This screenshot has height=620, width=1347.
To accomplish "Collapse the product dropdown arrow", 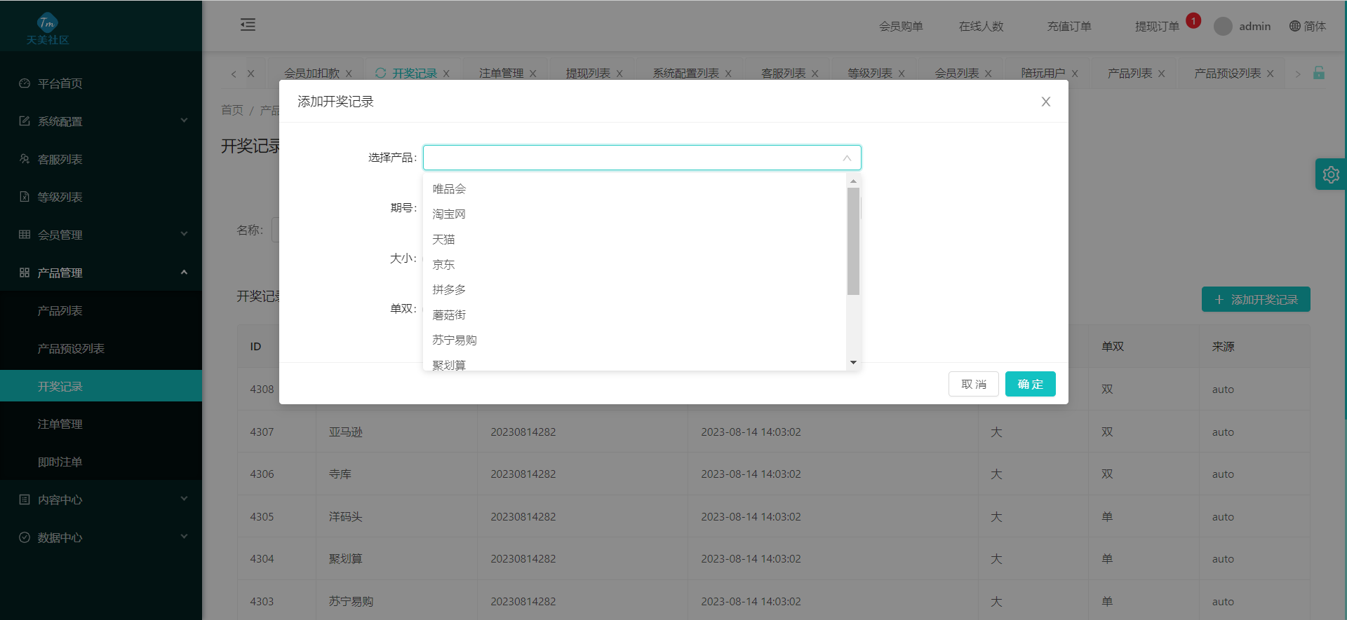I will [x=847, y=158].
